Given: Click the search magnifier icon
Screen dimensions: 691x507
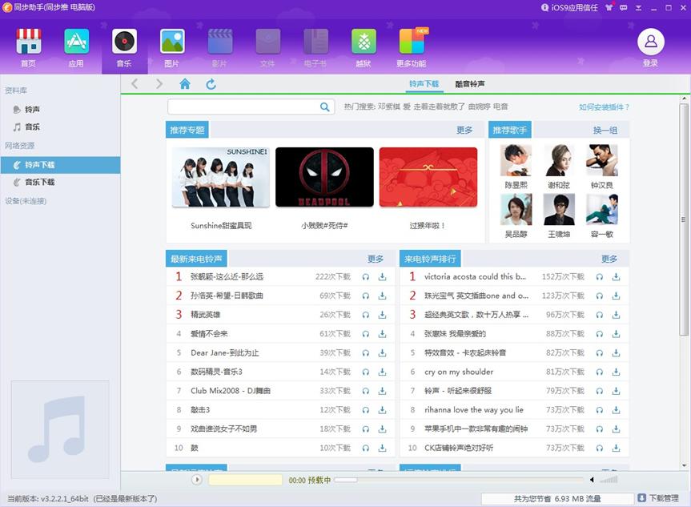Looking at the screenshot, I should pos(325,107).
